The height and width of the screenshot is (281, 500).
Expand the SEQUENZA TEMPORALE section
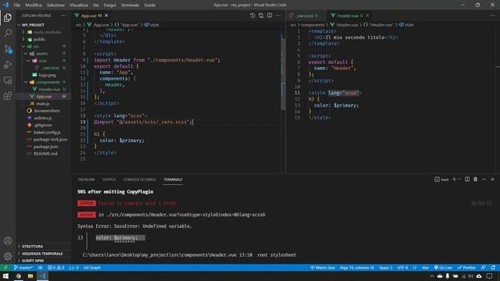pyautogui.click(x=43, y=254)
